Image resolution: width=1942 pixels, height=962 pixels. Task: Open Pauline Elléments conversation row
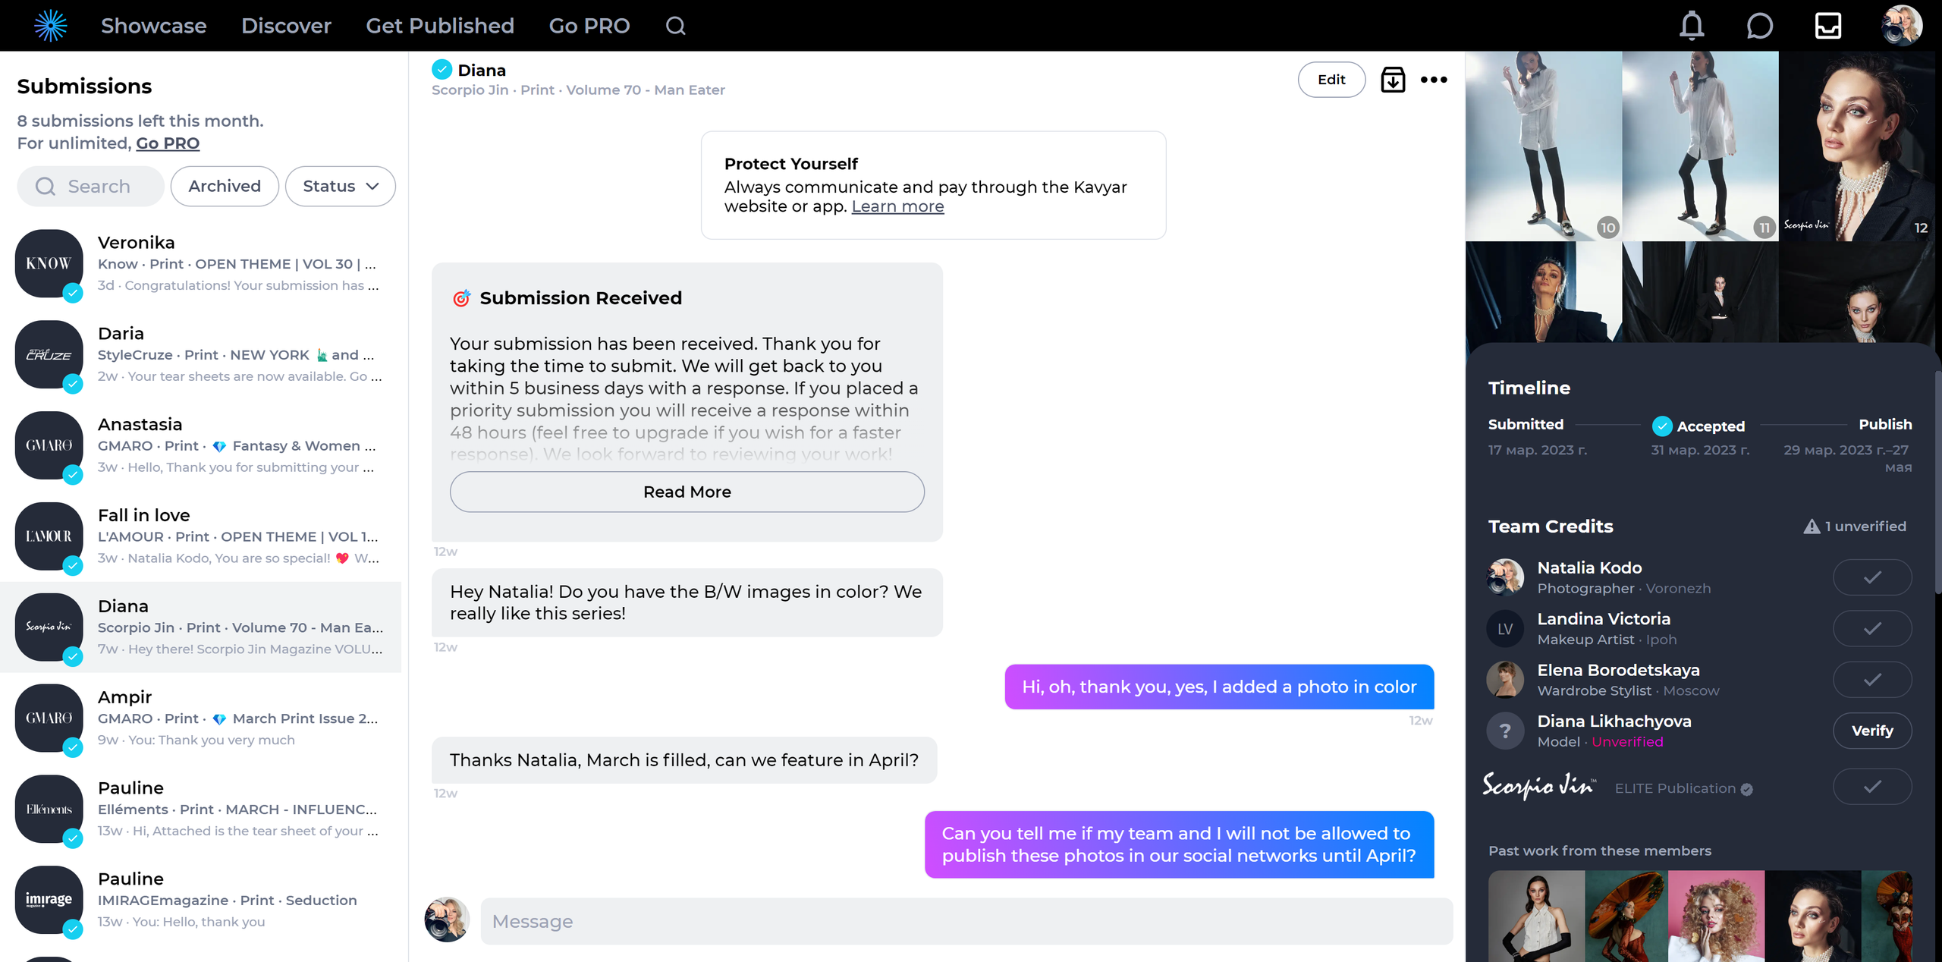tap(201, 810)
